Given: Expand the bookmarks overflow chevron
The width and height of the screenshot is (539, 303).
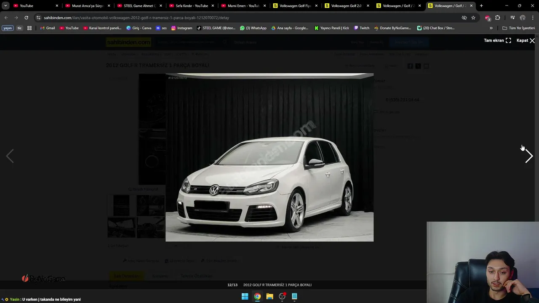Looking at the screenshot, I should (x=491, y=28).
